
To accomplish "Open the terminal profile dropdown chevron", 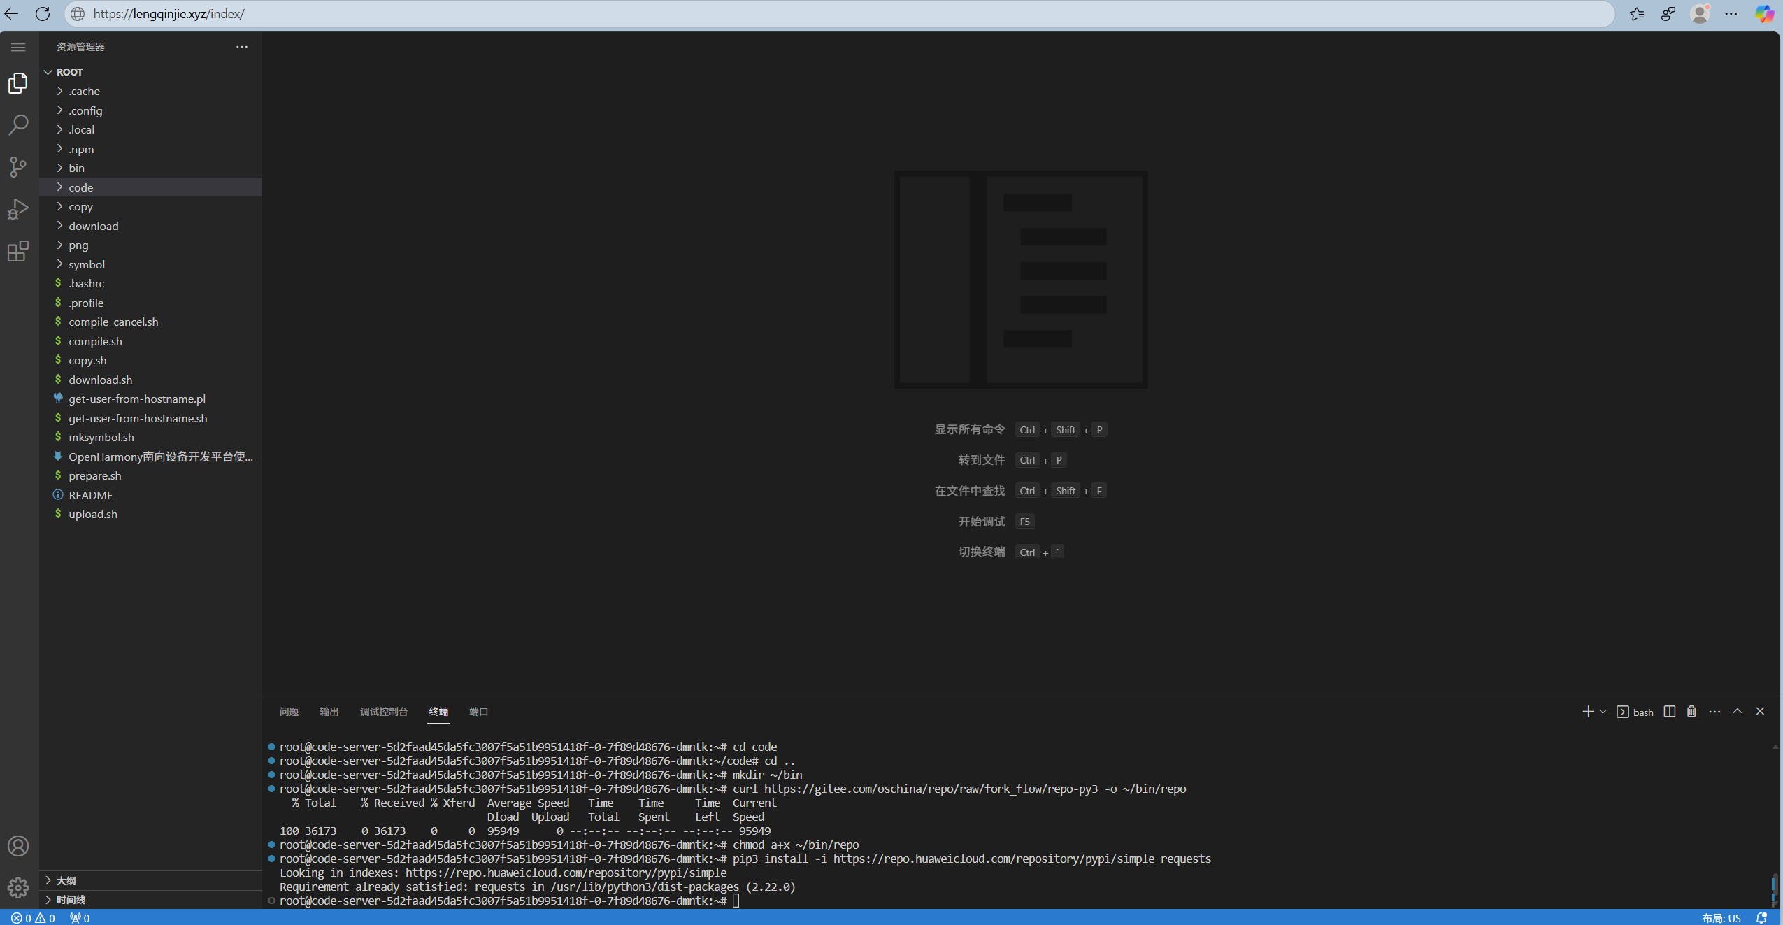I will (1603, 711).
